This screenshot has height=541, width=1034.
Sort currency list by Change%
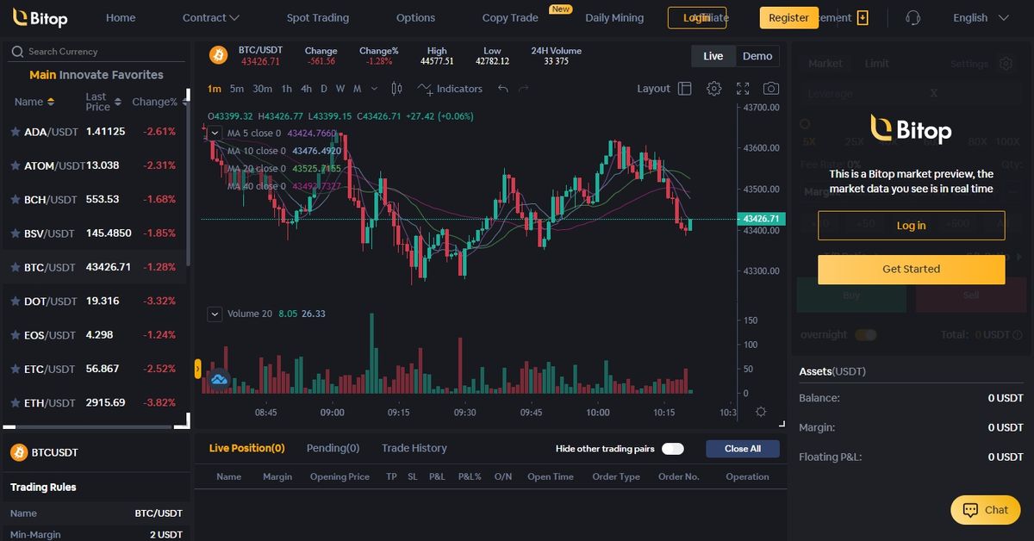pos(159,102)
